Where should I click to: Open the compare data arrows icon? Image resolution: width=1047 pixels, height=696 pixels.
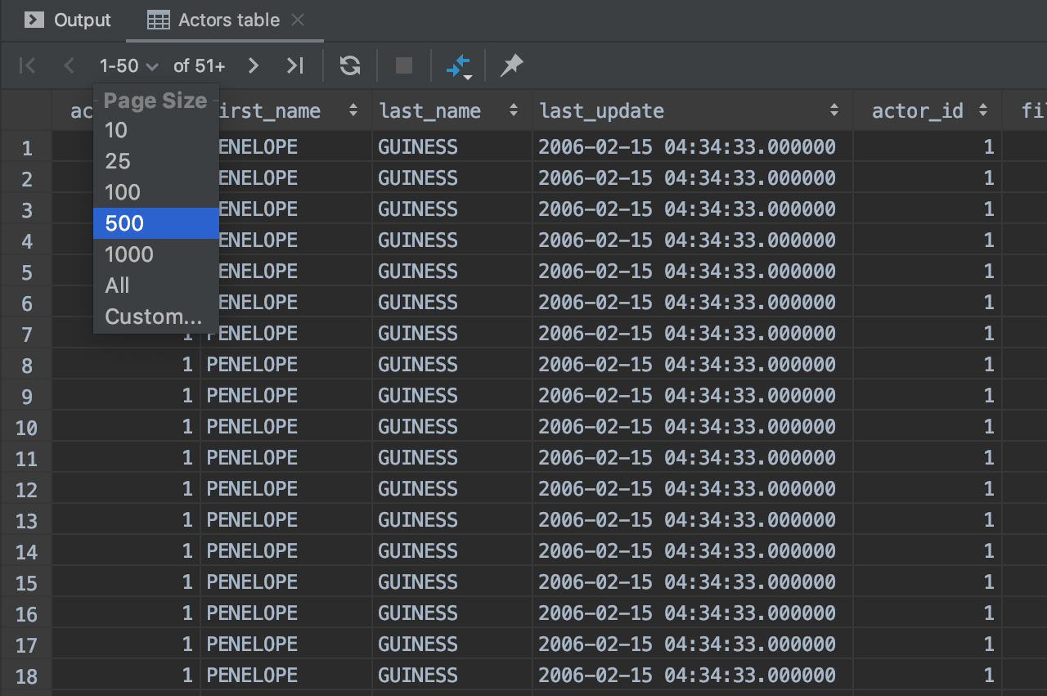pyautogui.click(x=458, y=65)
